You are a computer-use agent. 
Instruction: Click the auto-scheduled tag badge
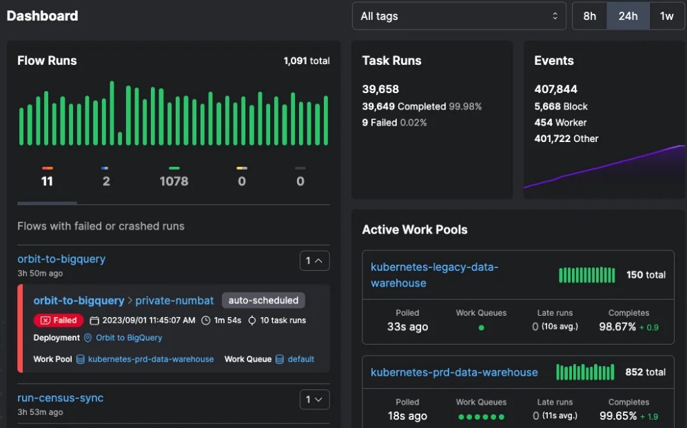263,300
